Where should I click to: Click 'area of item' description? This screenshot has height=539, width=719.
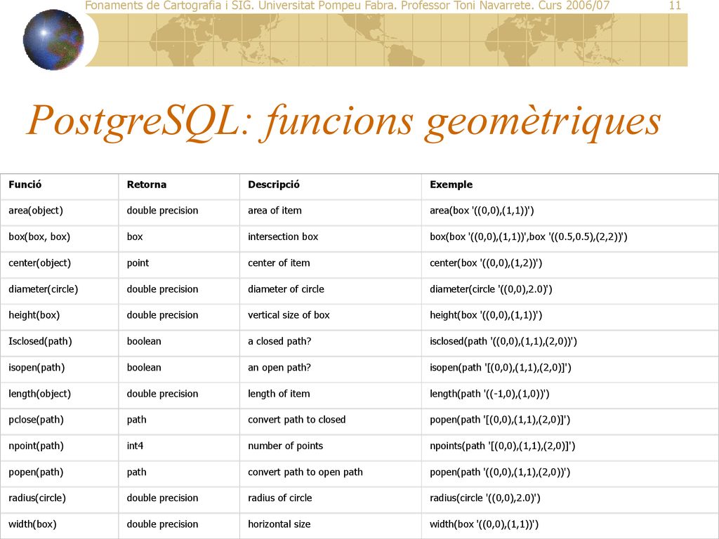(x=275, y=211)
